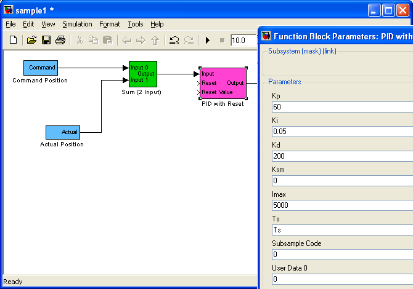
Task: Start simulation with the play button
Action: 208,40
